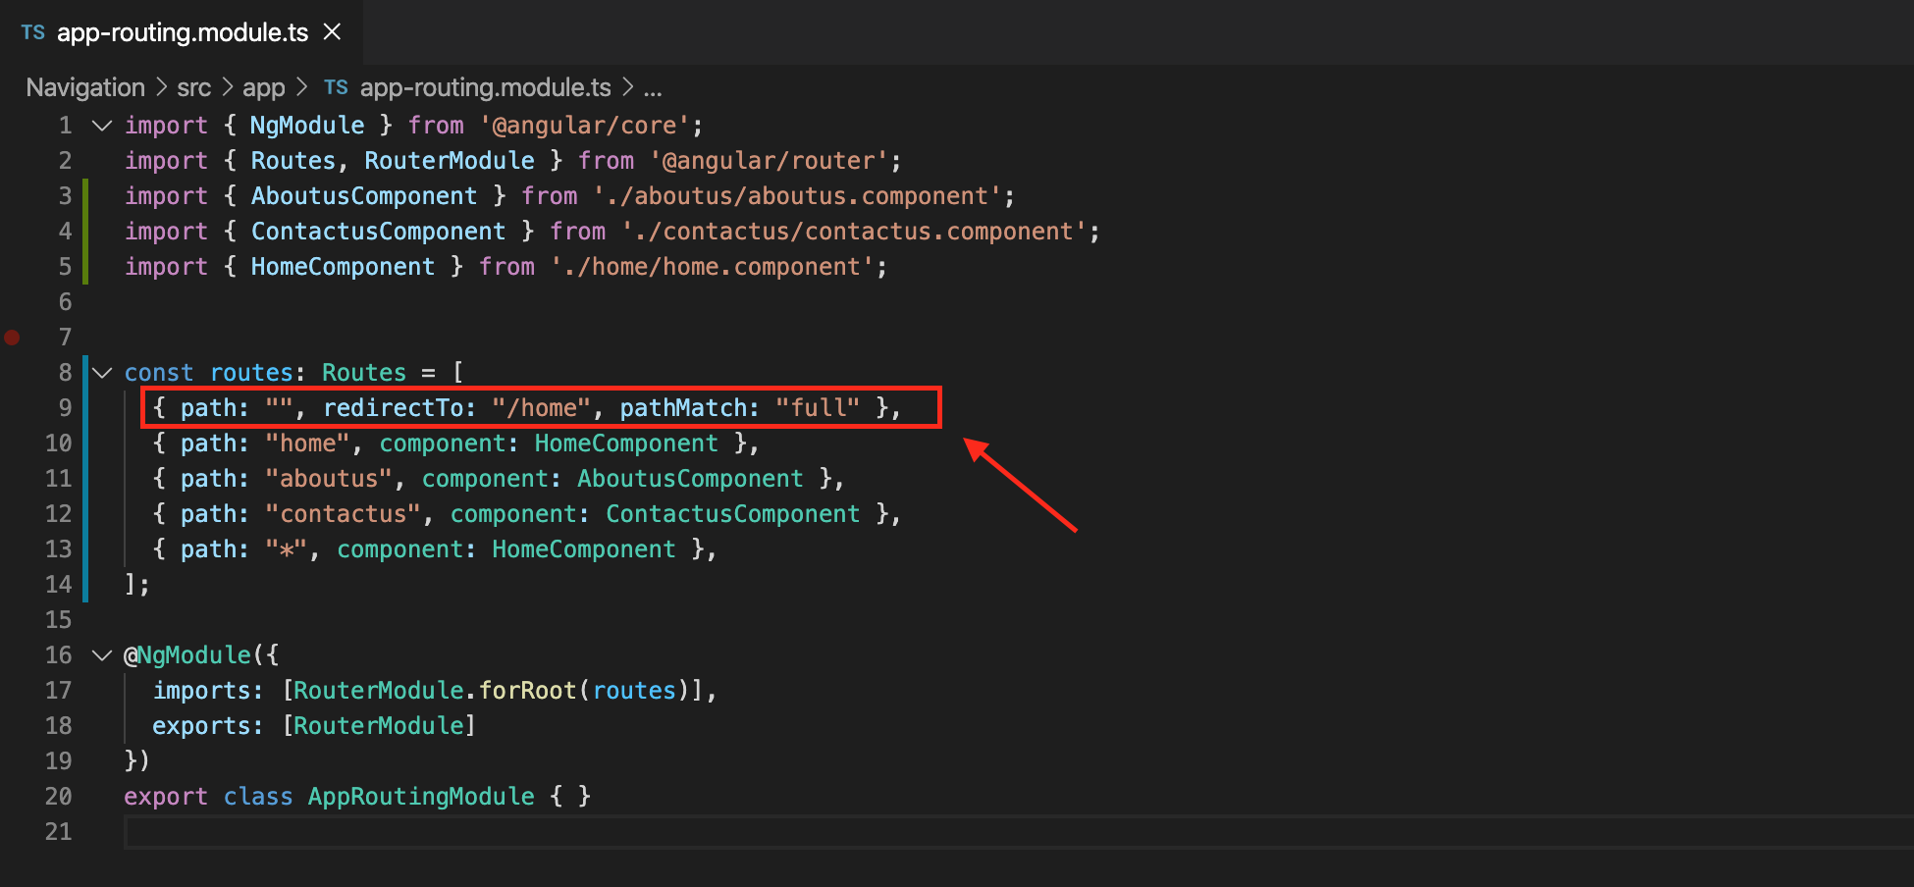Screen dimensions: 1914x887
Task: Click exports property on line 18
Action: coord(201,726)
